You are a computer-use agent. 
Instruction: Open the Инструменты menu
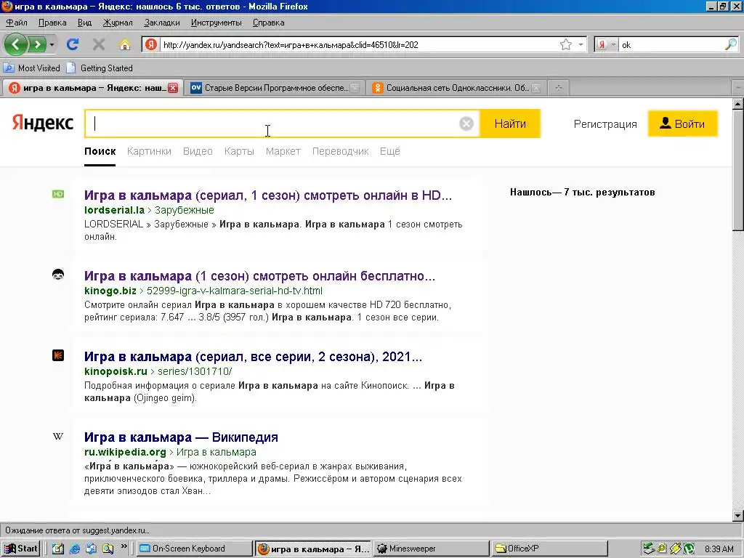click(x=216, y=23)
